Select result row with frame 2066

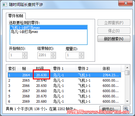click(x=64, y=86)
